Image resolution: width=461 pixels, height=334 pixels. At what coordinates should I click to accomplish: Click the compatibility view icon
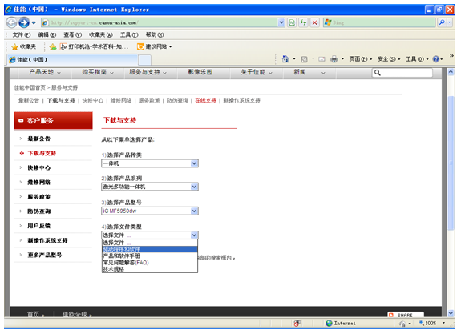click(292, 22)
